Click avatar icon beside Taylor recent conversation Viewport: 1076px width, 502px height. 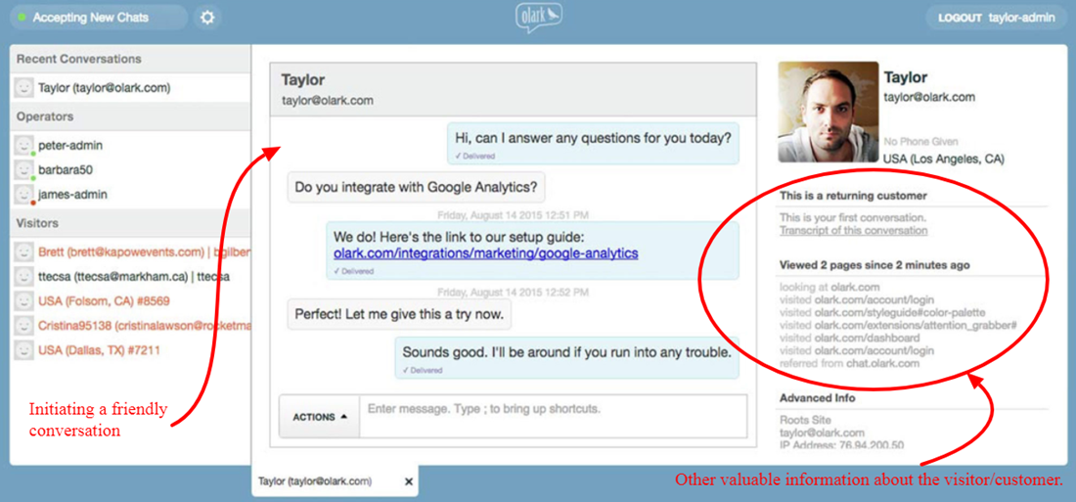(x=24, y=88)
